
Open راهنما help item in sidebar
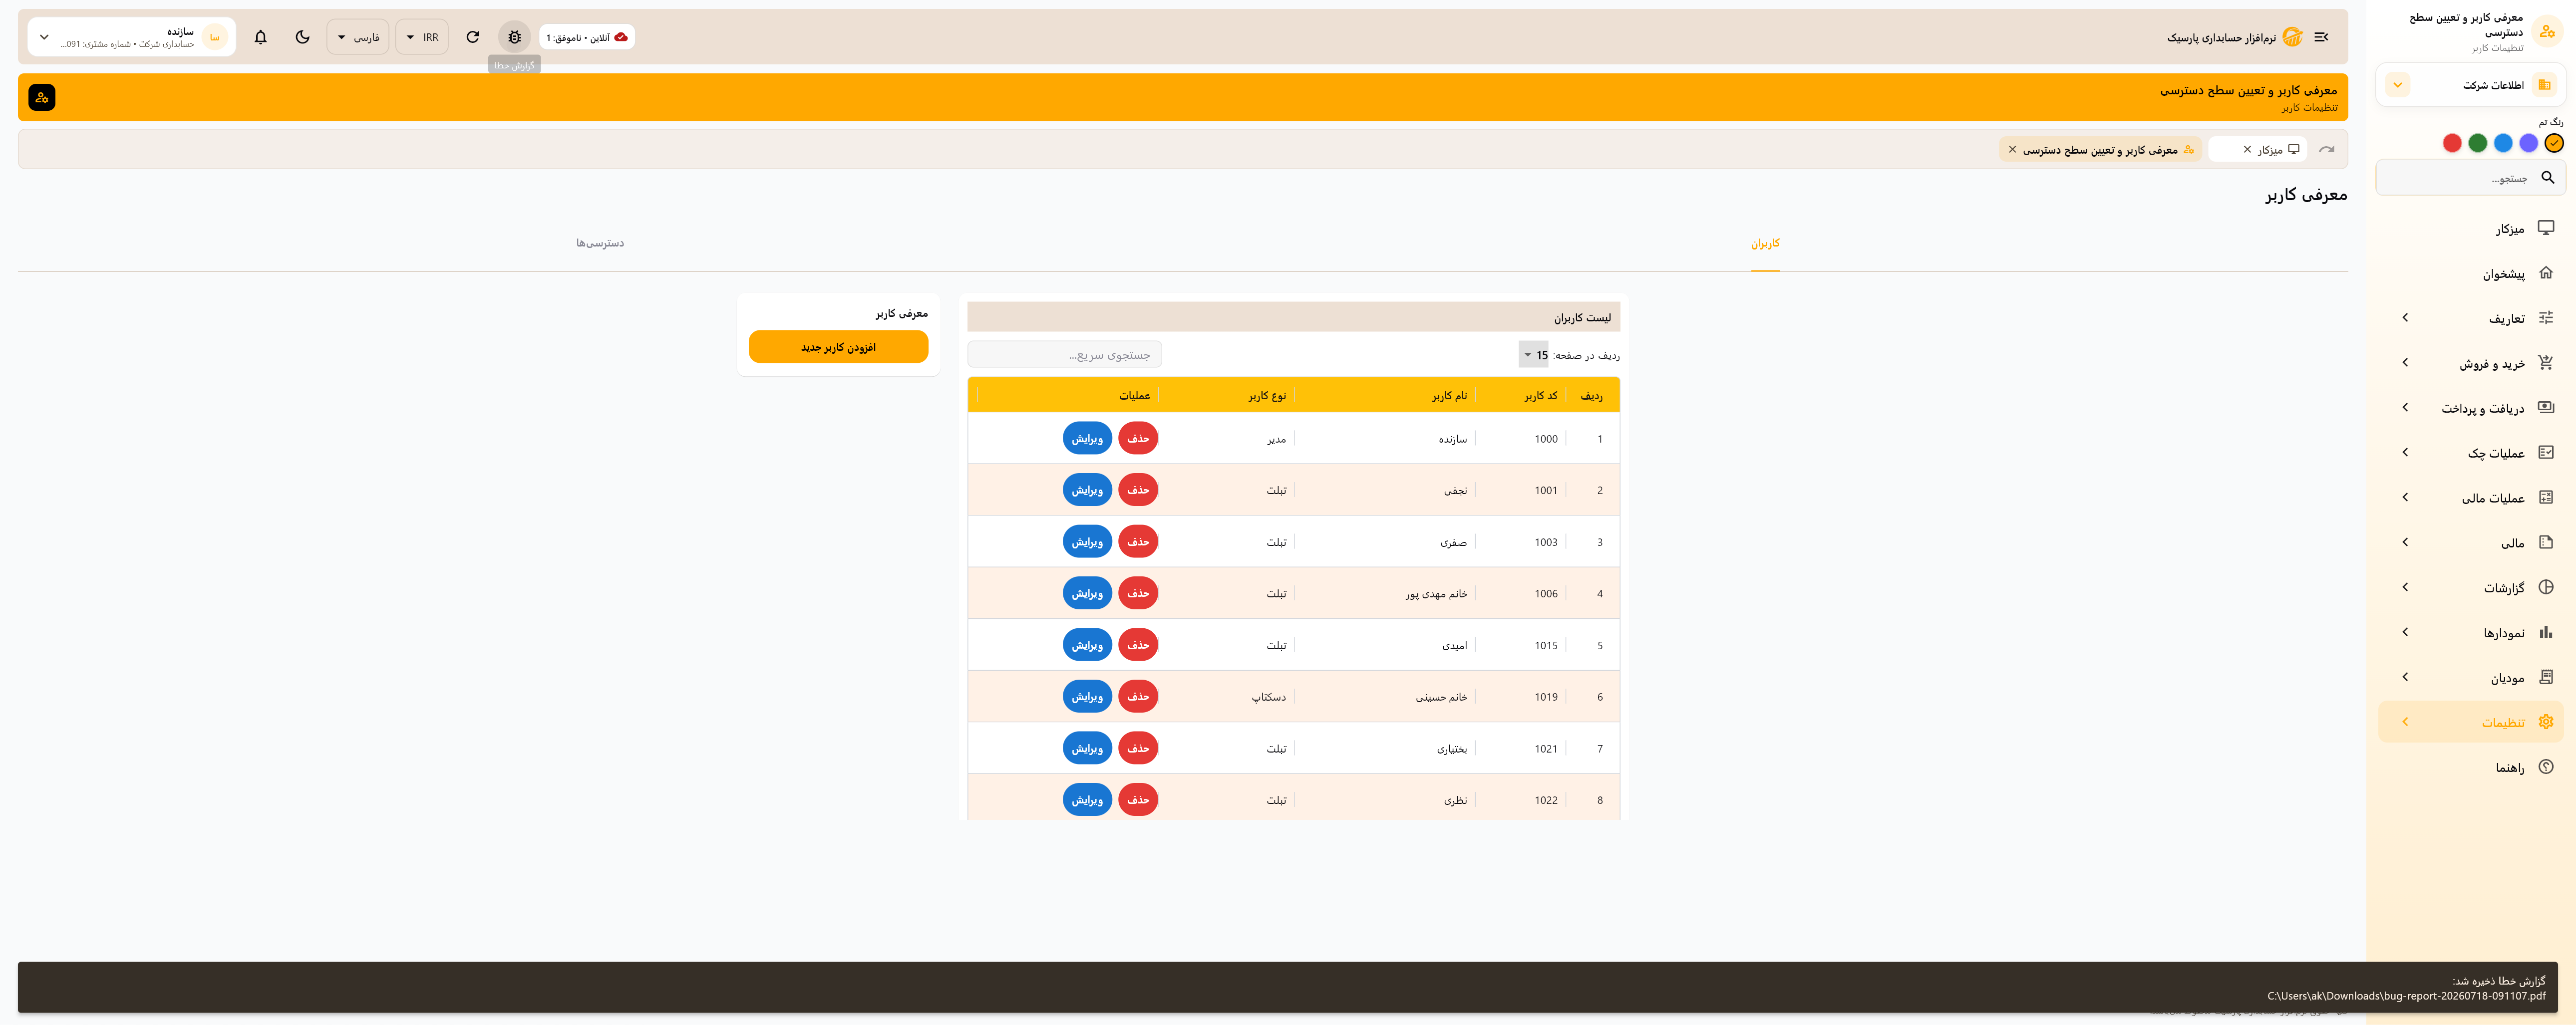click(2470, 767)
